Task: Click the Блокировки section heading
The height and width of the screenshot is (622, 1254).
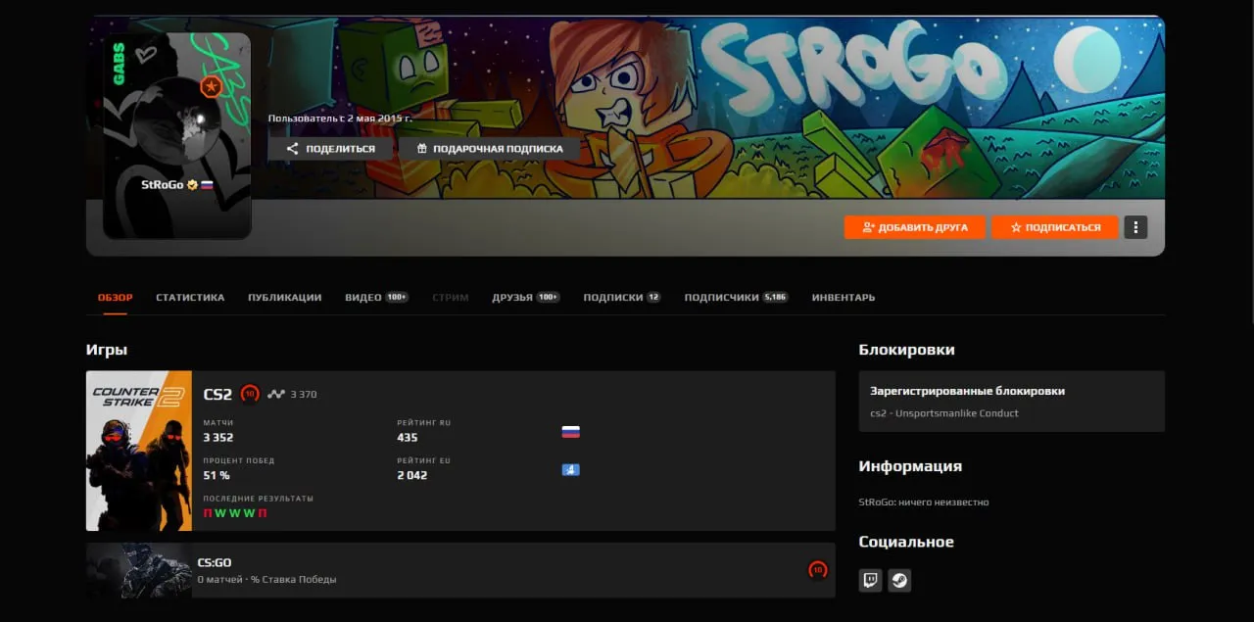Action: pos(907,350)
